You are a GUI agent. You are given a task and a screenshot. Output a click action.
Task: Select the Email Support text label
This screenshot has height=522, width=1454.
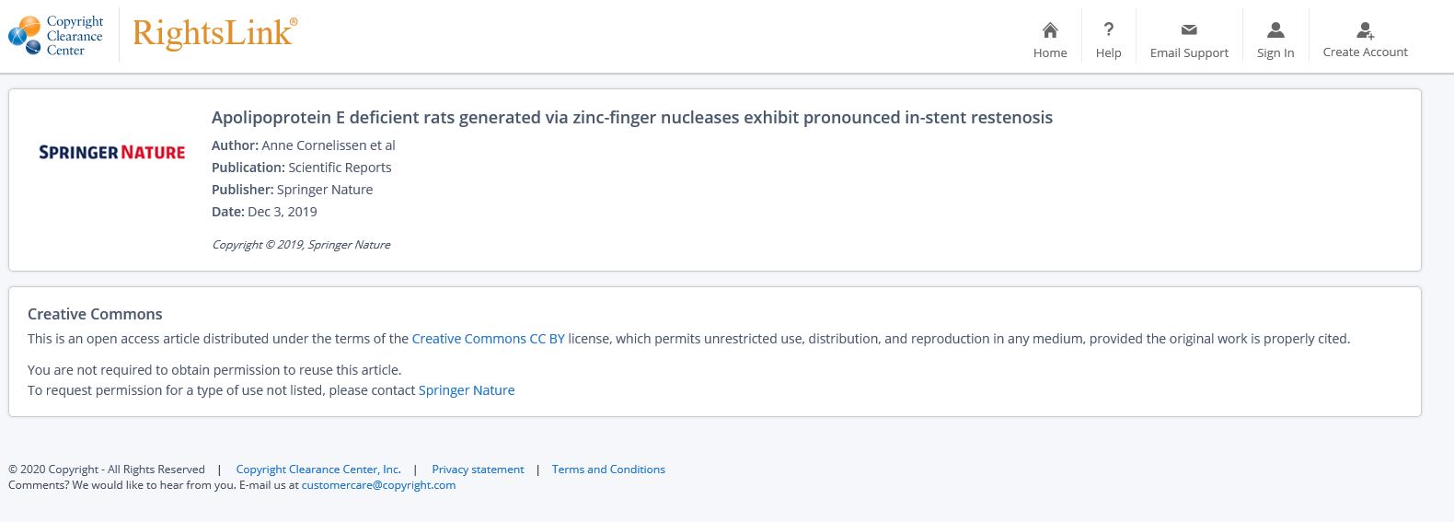coord(1189,52)
